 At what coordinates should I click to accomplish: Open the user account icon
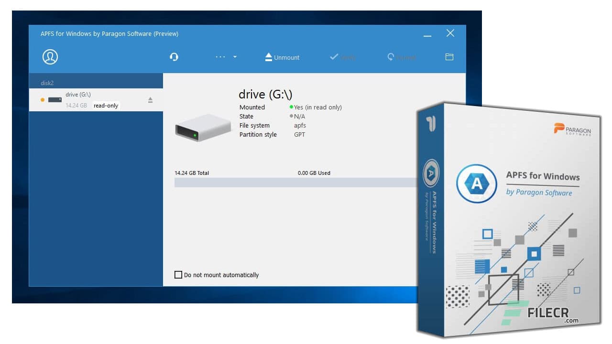[x=50, y=56]
